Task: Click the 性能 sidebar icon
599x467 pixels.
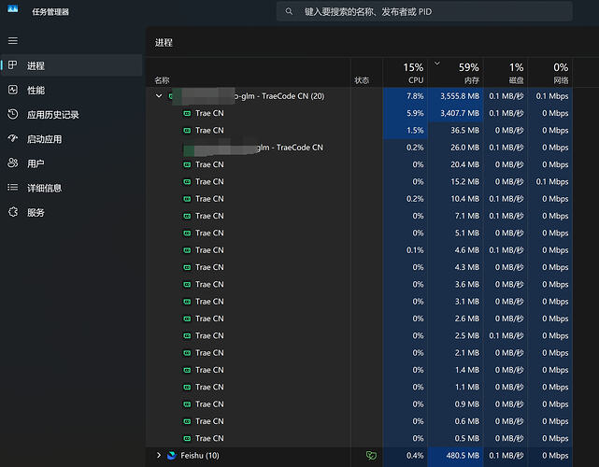Action: pyautogui.click(x=12, y=90)
